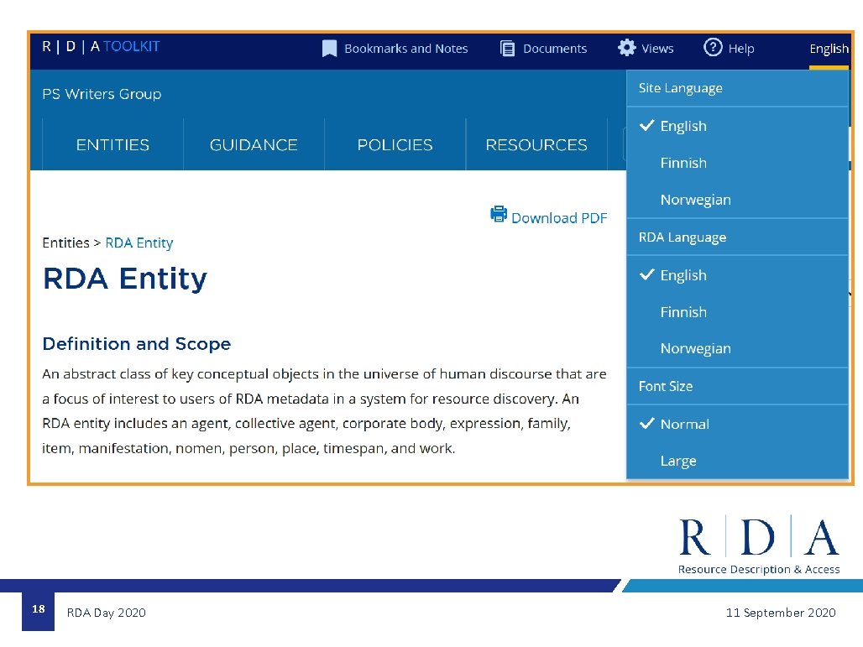Collapse the English language dropdown
The height and width of the screenshot is (647, 863).
[829, 49]
